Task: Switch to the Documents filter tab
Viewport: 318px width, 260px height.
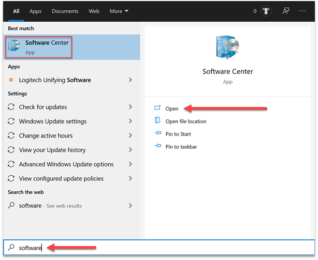Action: (x=65, y=11)
